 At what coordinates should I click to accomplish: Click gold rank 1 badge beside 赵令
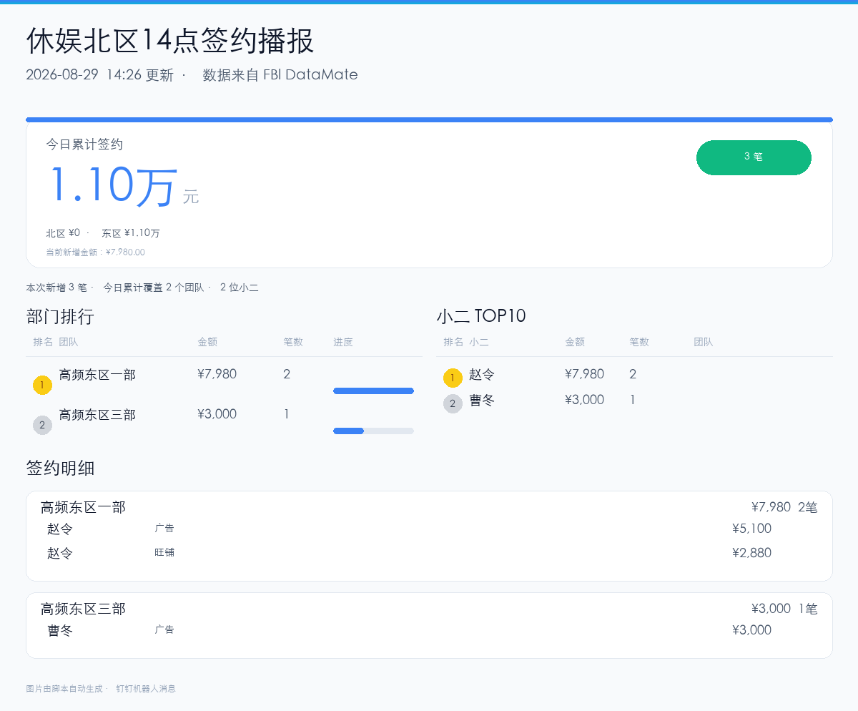(x=453, y=378)
